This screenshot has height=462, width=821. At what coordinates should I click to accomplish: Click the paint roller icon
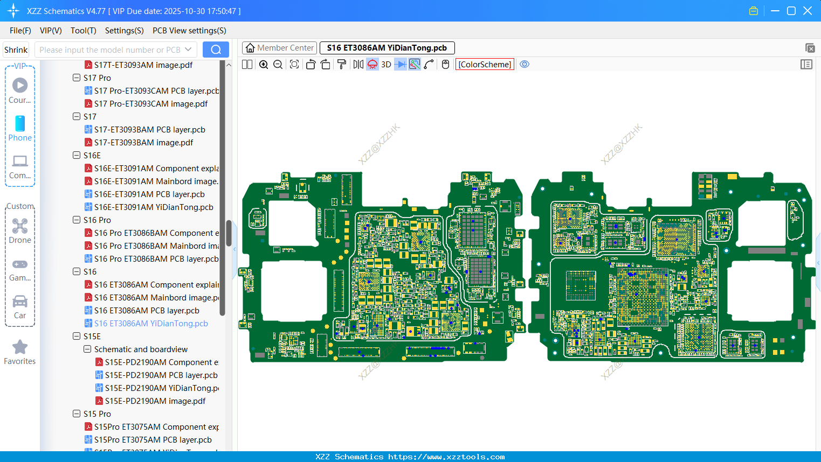(342, 65)
